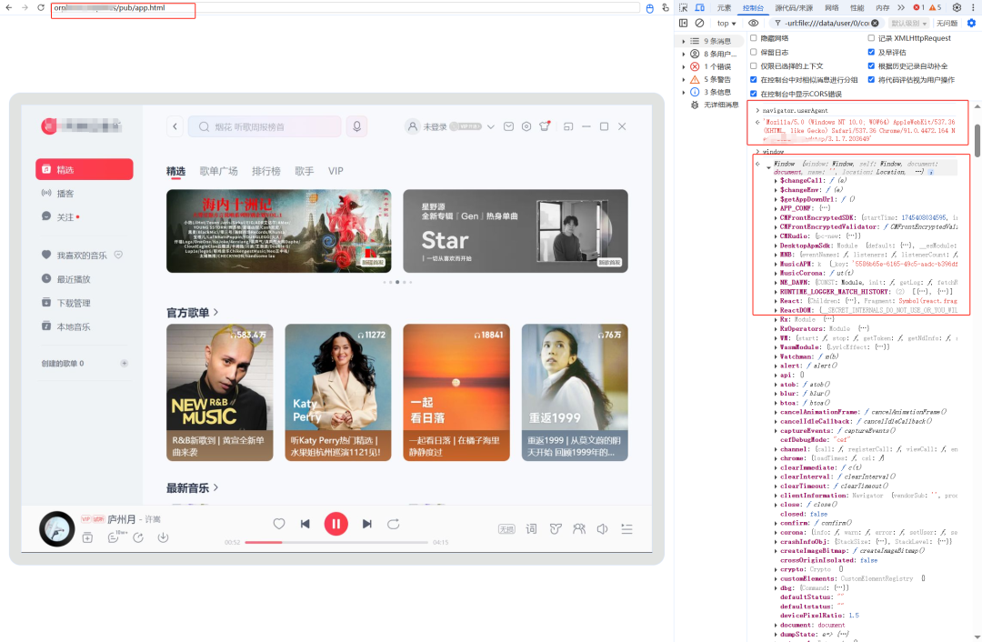Viewport: 982px width, 642px height.
Task: Click the share icon in the player bar
Action: tap(138, 537)
